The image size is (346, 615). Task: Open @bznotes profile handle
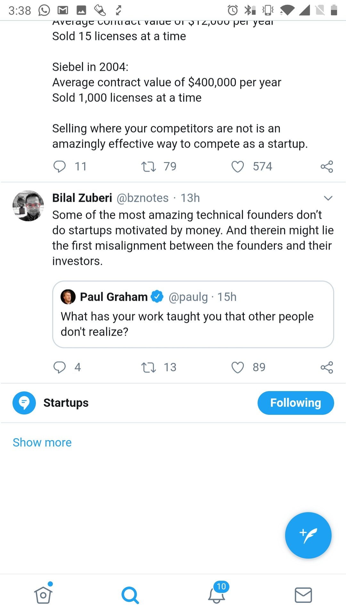pos(143,198)
